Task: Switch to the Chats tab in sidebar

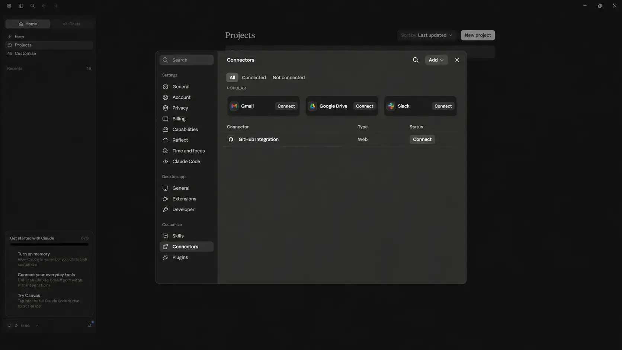Action: (71, 24)
